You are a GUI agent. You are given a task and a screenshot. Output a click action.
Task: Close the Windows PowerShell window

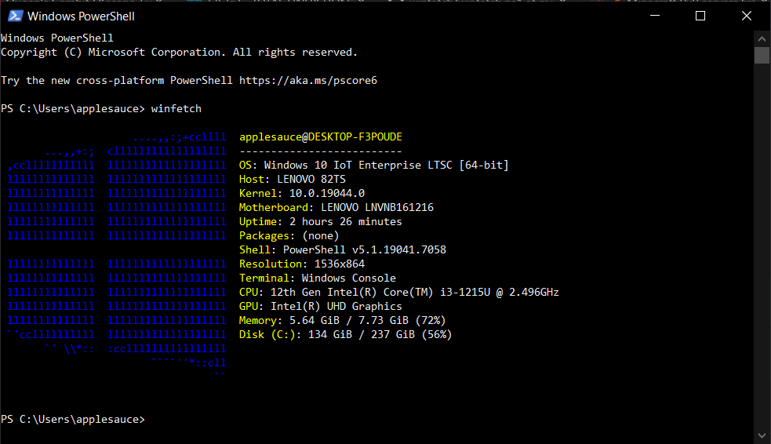click(747, 16)
